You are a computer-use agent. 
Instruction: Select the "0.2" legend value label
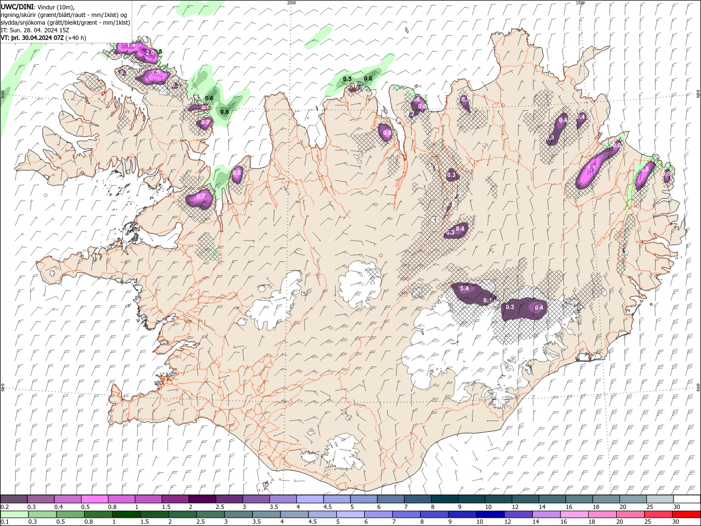coord(4,507)
